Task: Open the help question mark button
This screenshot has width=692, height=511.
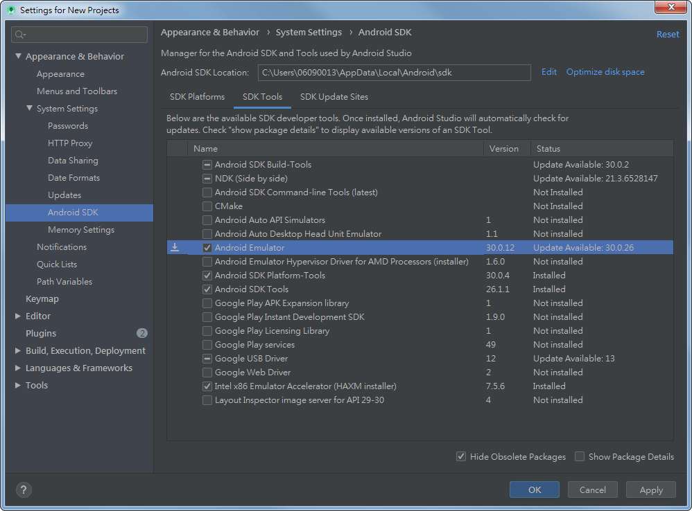Action: pos(24,490)
